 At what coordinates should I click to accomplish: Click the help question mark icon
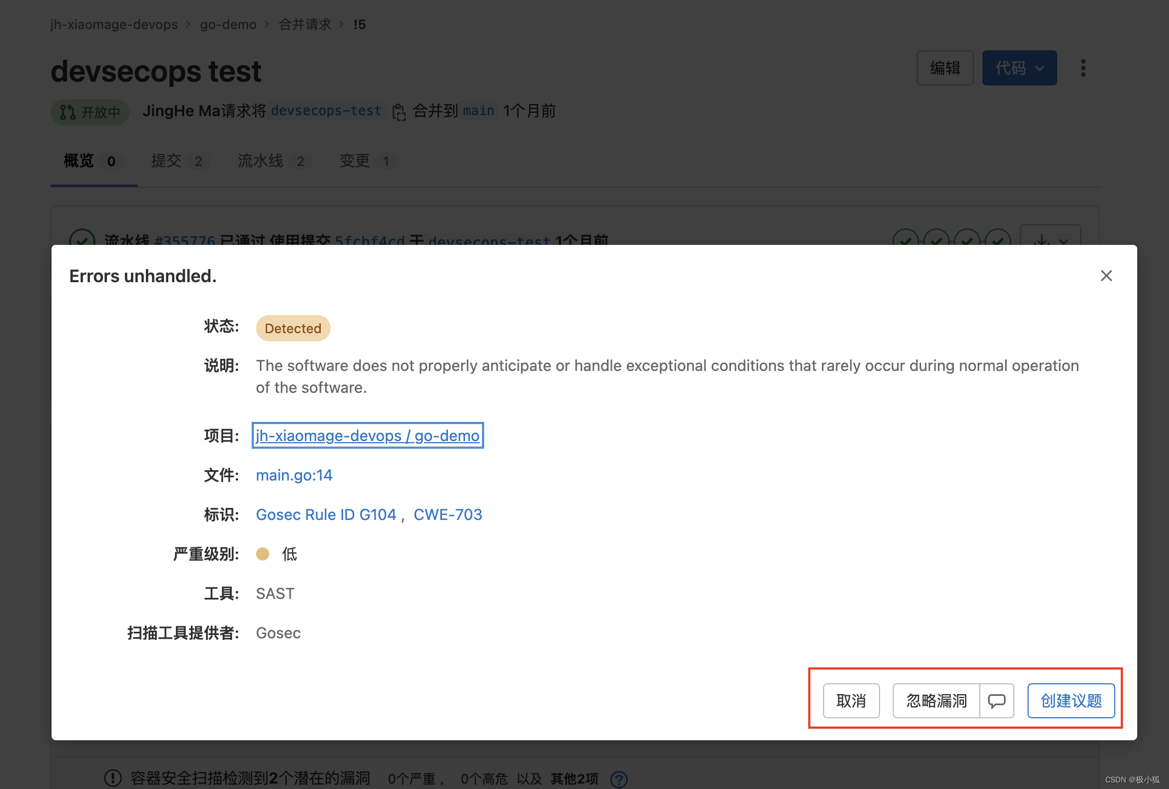619,779
